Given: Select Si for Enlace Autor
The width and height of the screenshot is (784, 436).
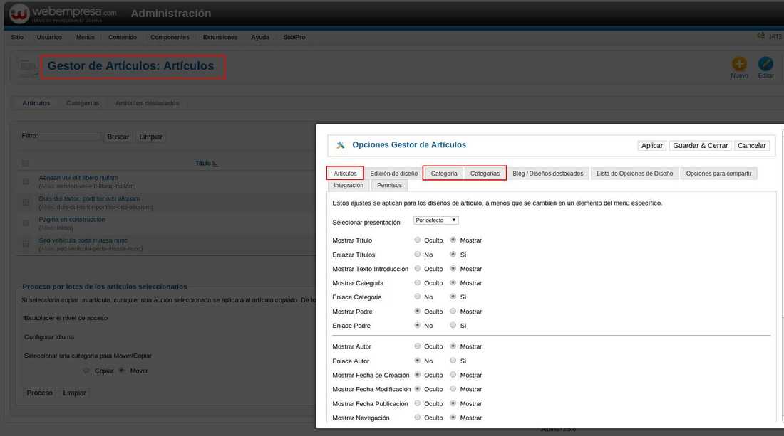Looking at the screenshot, I should pyautogui.click(x=453, y=361).
